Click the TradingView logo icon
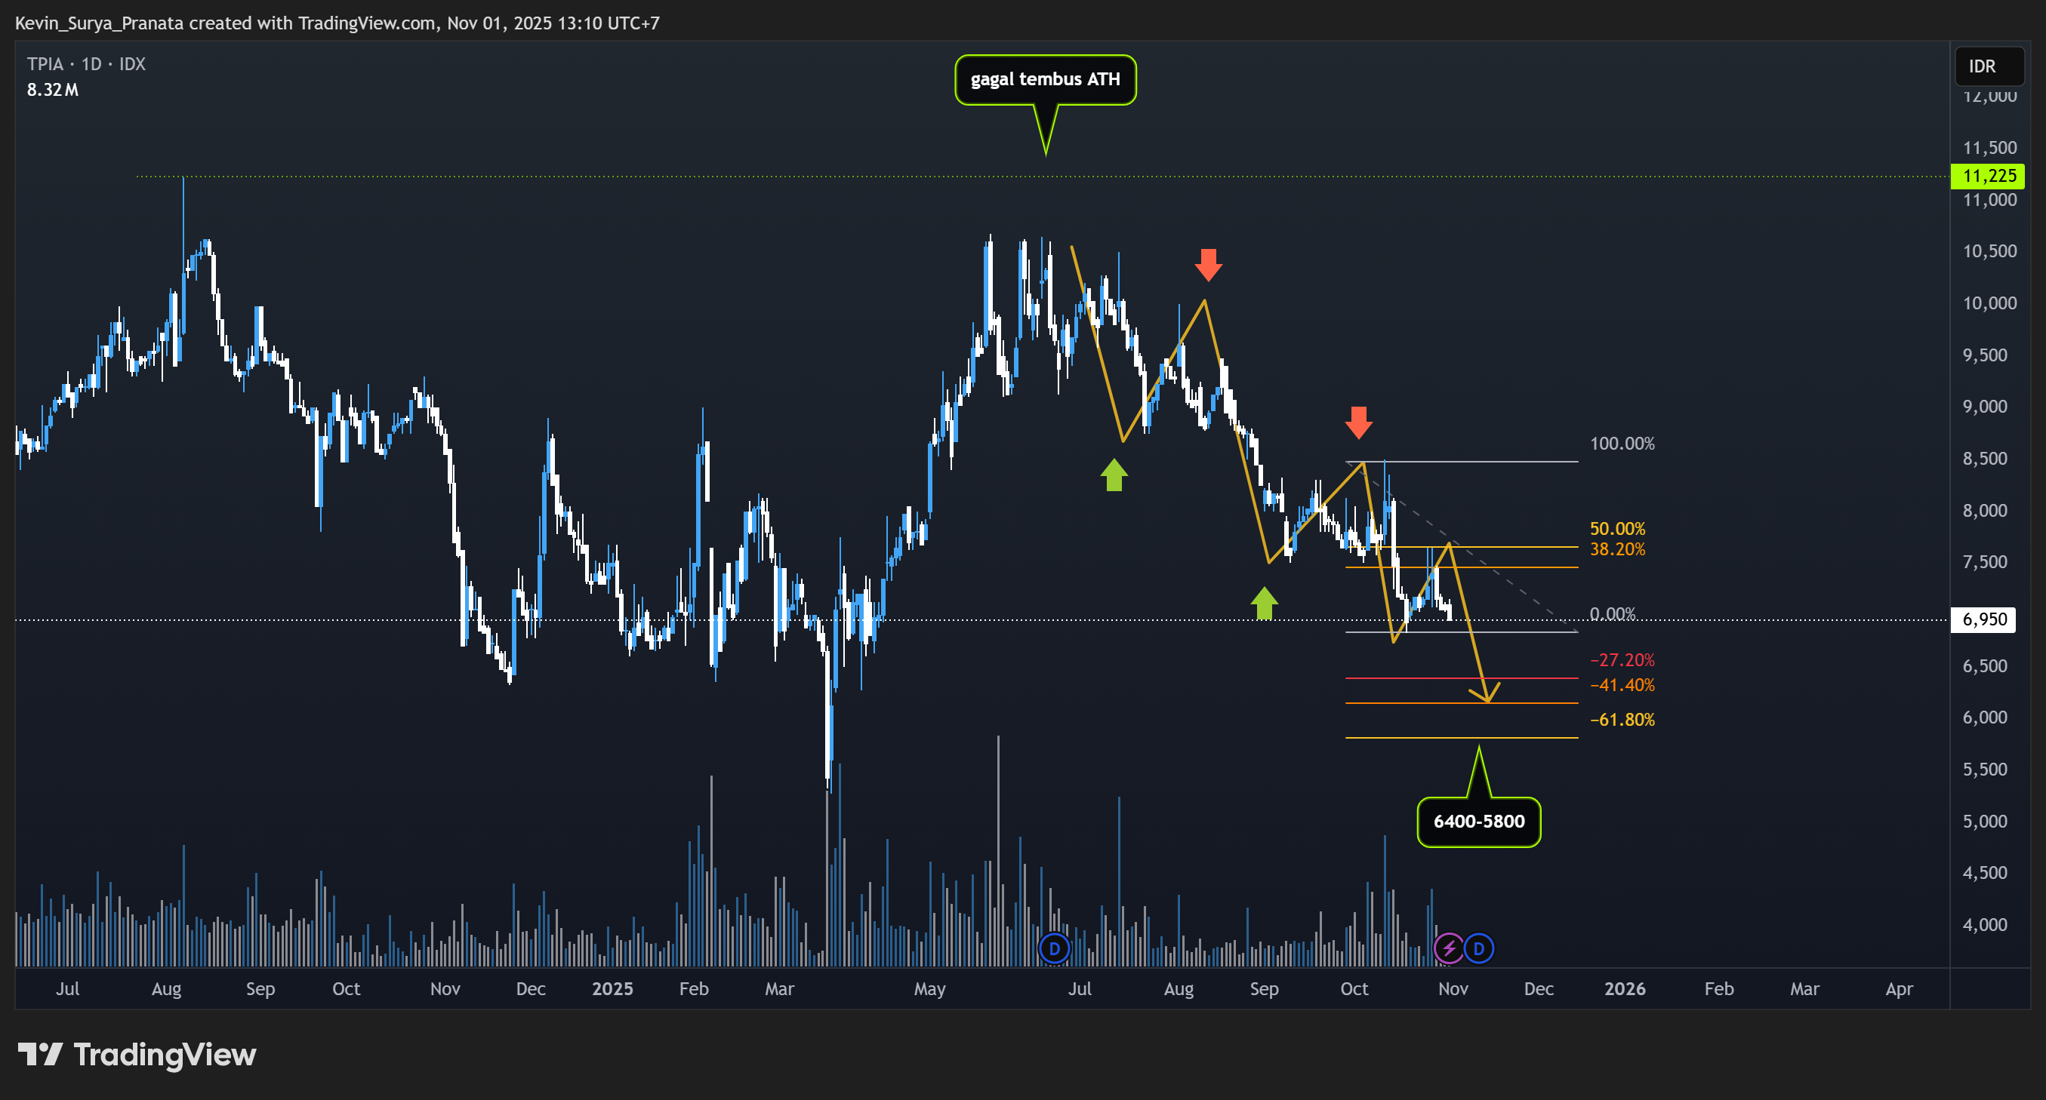 click(x=40, y=1054)
